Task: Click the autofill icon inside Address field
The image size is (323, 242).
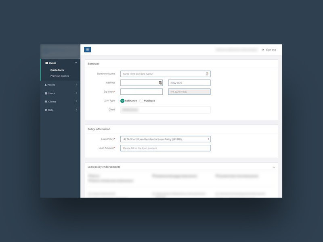Action: click(x=160, y=83)
